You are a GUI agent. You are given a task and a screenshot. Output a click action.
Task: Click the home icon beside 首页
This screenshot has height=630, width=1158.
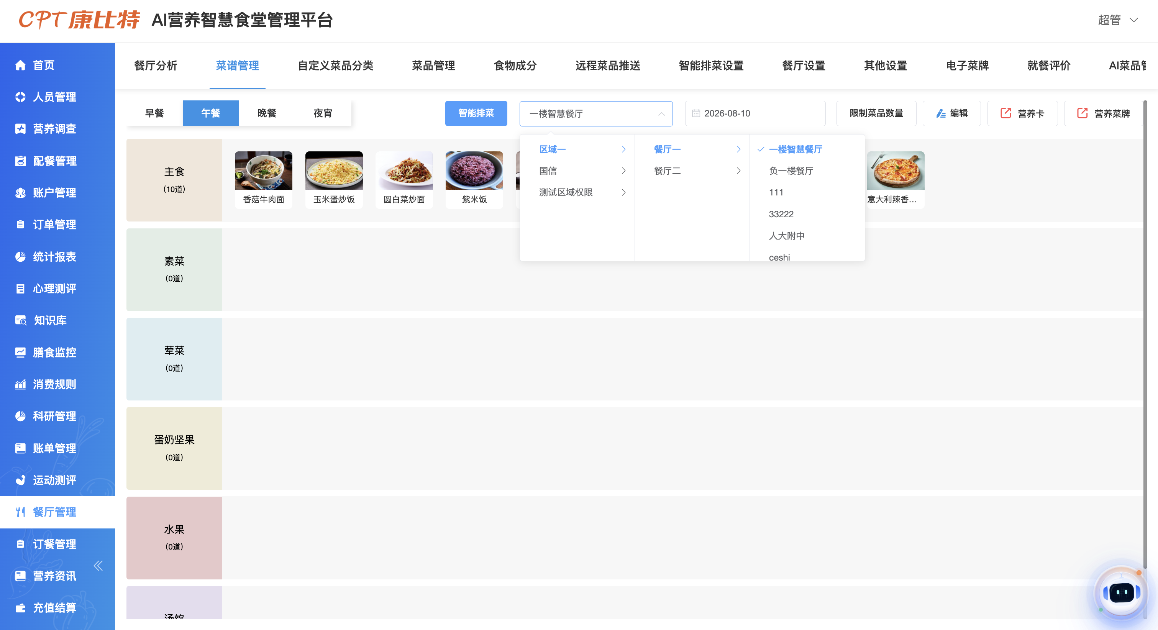point(20,65)
